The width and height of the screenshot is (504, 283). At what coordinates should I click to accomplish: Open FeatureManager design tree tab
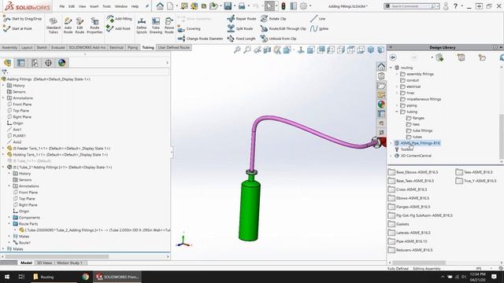pos(8,63)
